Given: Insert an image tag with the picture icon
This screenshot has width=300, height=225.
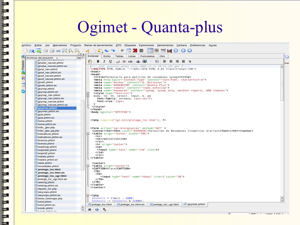Looking at the screenshot, I should (145, 62).
